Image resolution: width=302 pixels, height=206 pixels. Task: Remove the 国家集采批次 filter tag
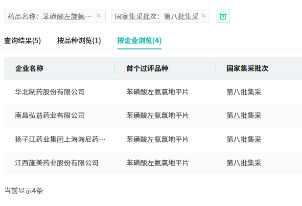coord(204,16)
